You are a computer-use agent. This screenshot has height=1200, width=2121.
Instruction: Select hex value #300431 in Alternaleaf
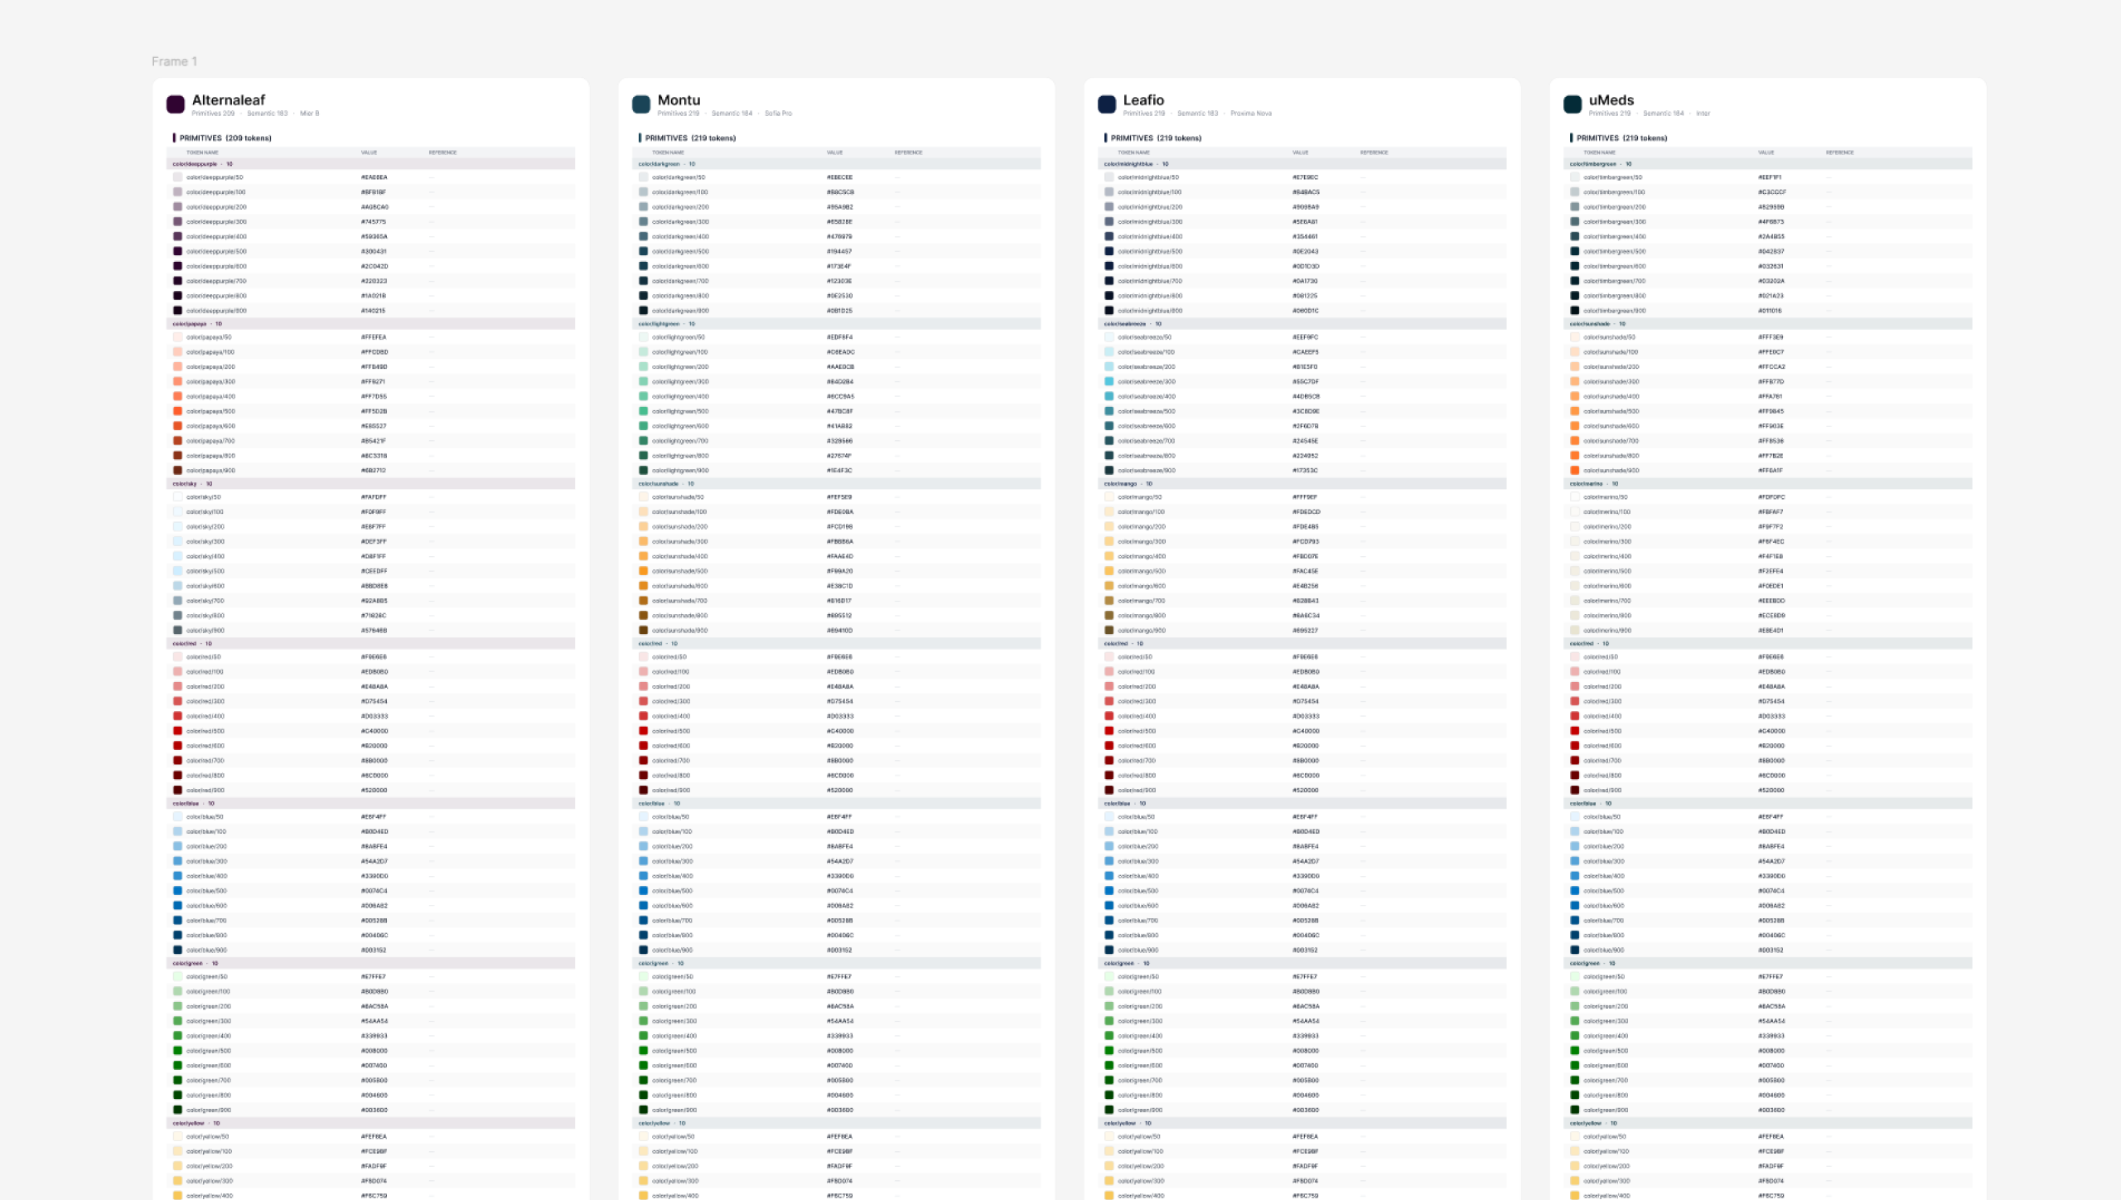tap(374, 251)
